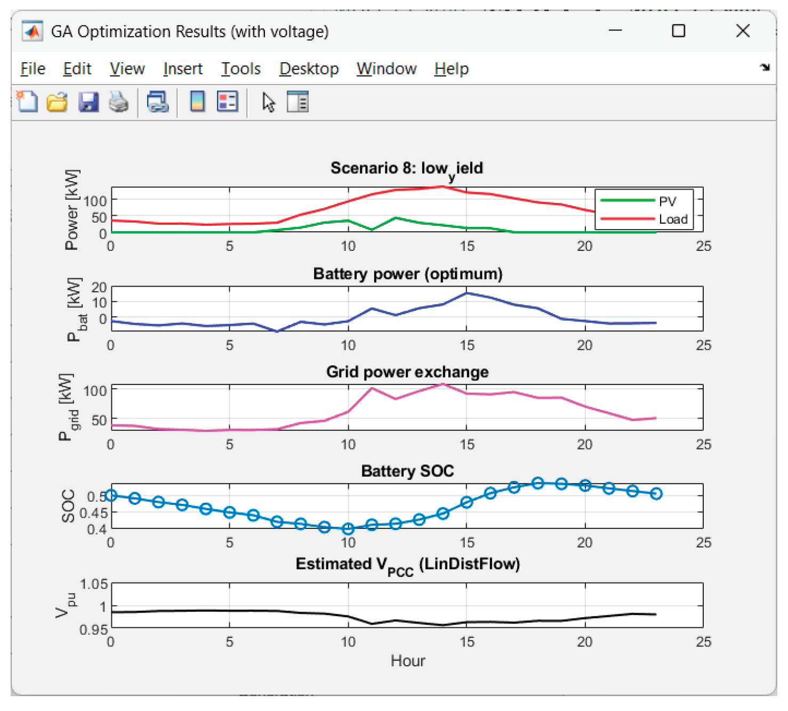Insert a colorbar from the toolbar
Viewport: 788px width, 711px height.
[197, 101]
